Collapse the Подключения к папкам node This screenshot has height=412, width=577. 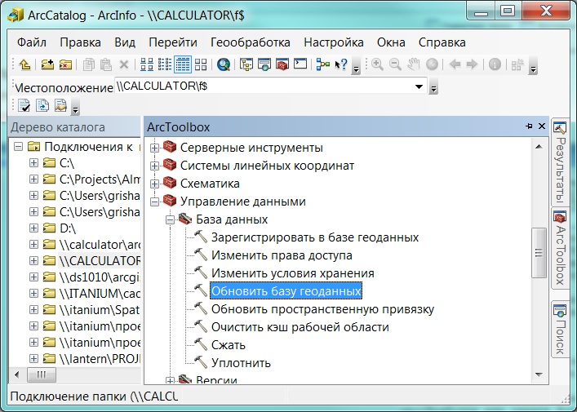pos(18,147)
